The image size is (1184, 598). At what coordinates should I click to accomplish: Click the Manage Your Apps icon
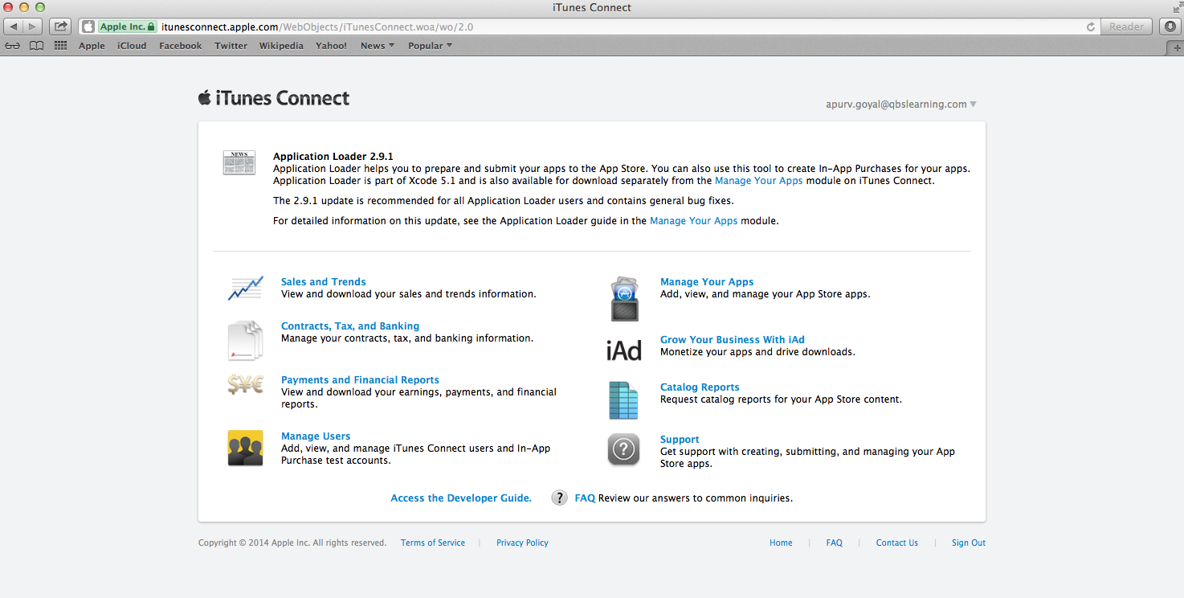tap(624, 299)
